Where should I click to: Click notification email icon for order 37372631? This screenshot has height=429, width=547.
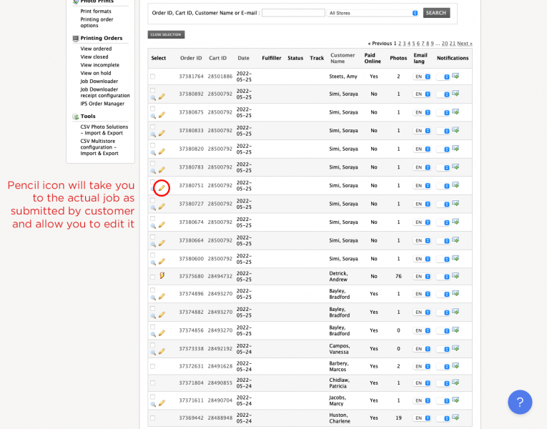tap(455, 365)
